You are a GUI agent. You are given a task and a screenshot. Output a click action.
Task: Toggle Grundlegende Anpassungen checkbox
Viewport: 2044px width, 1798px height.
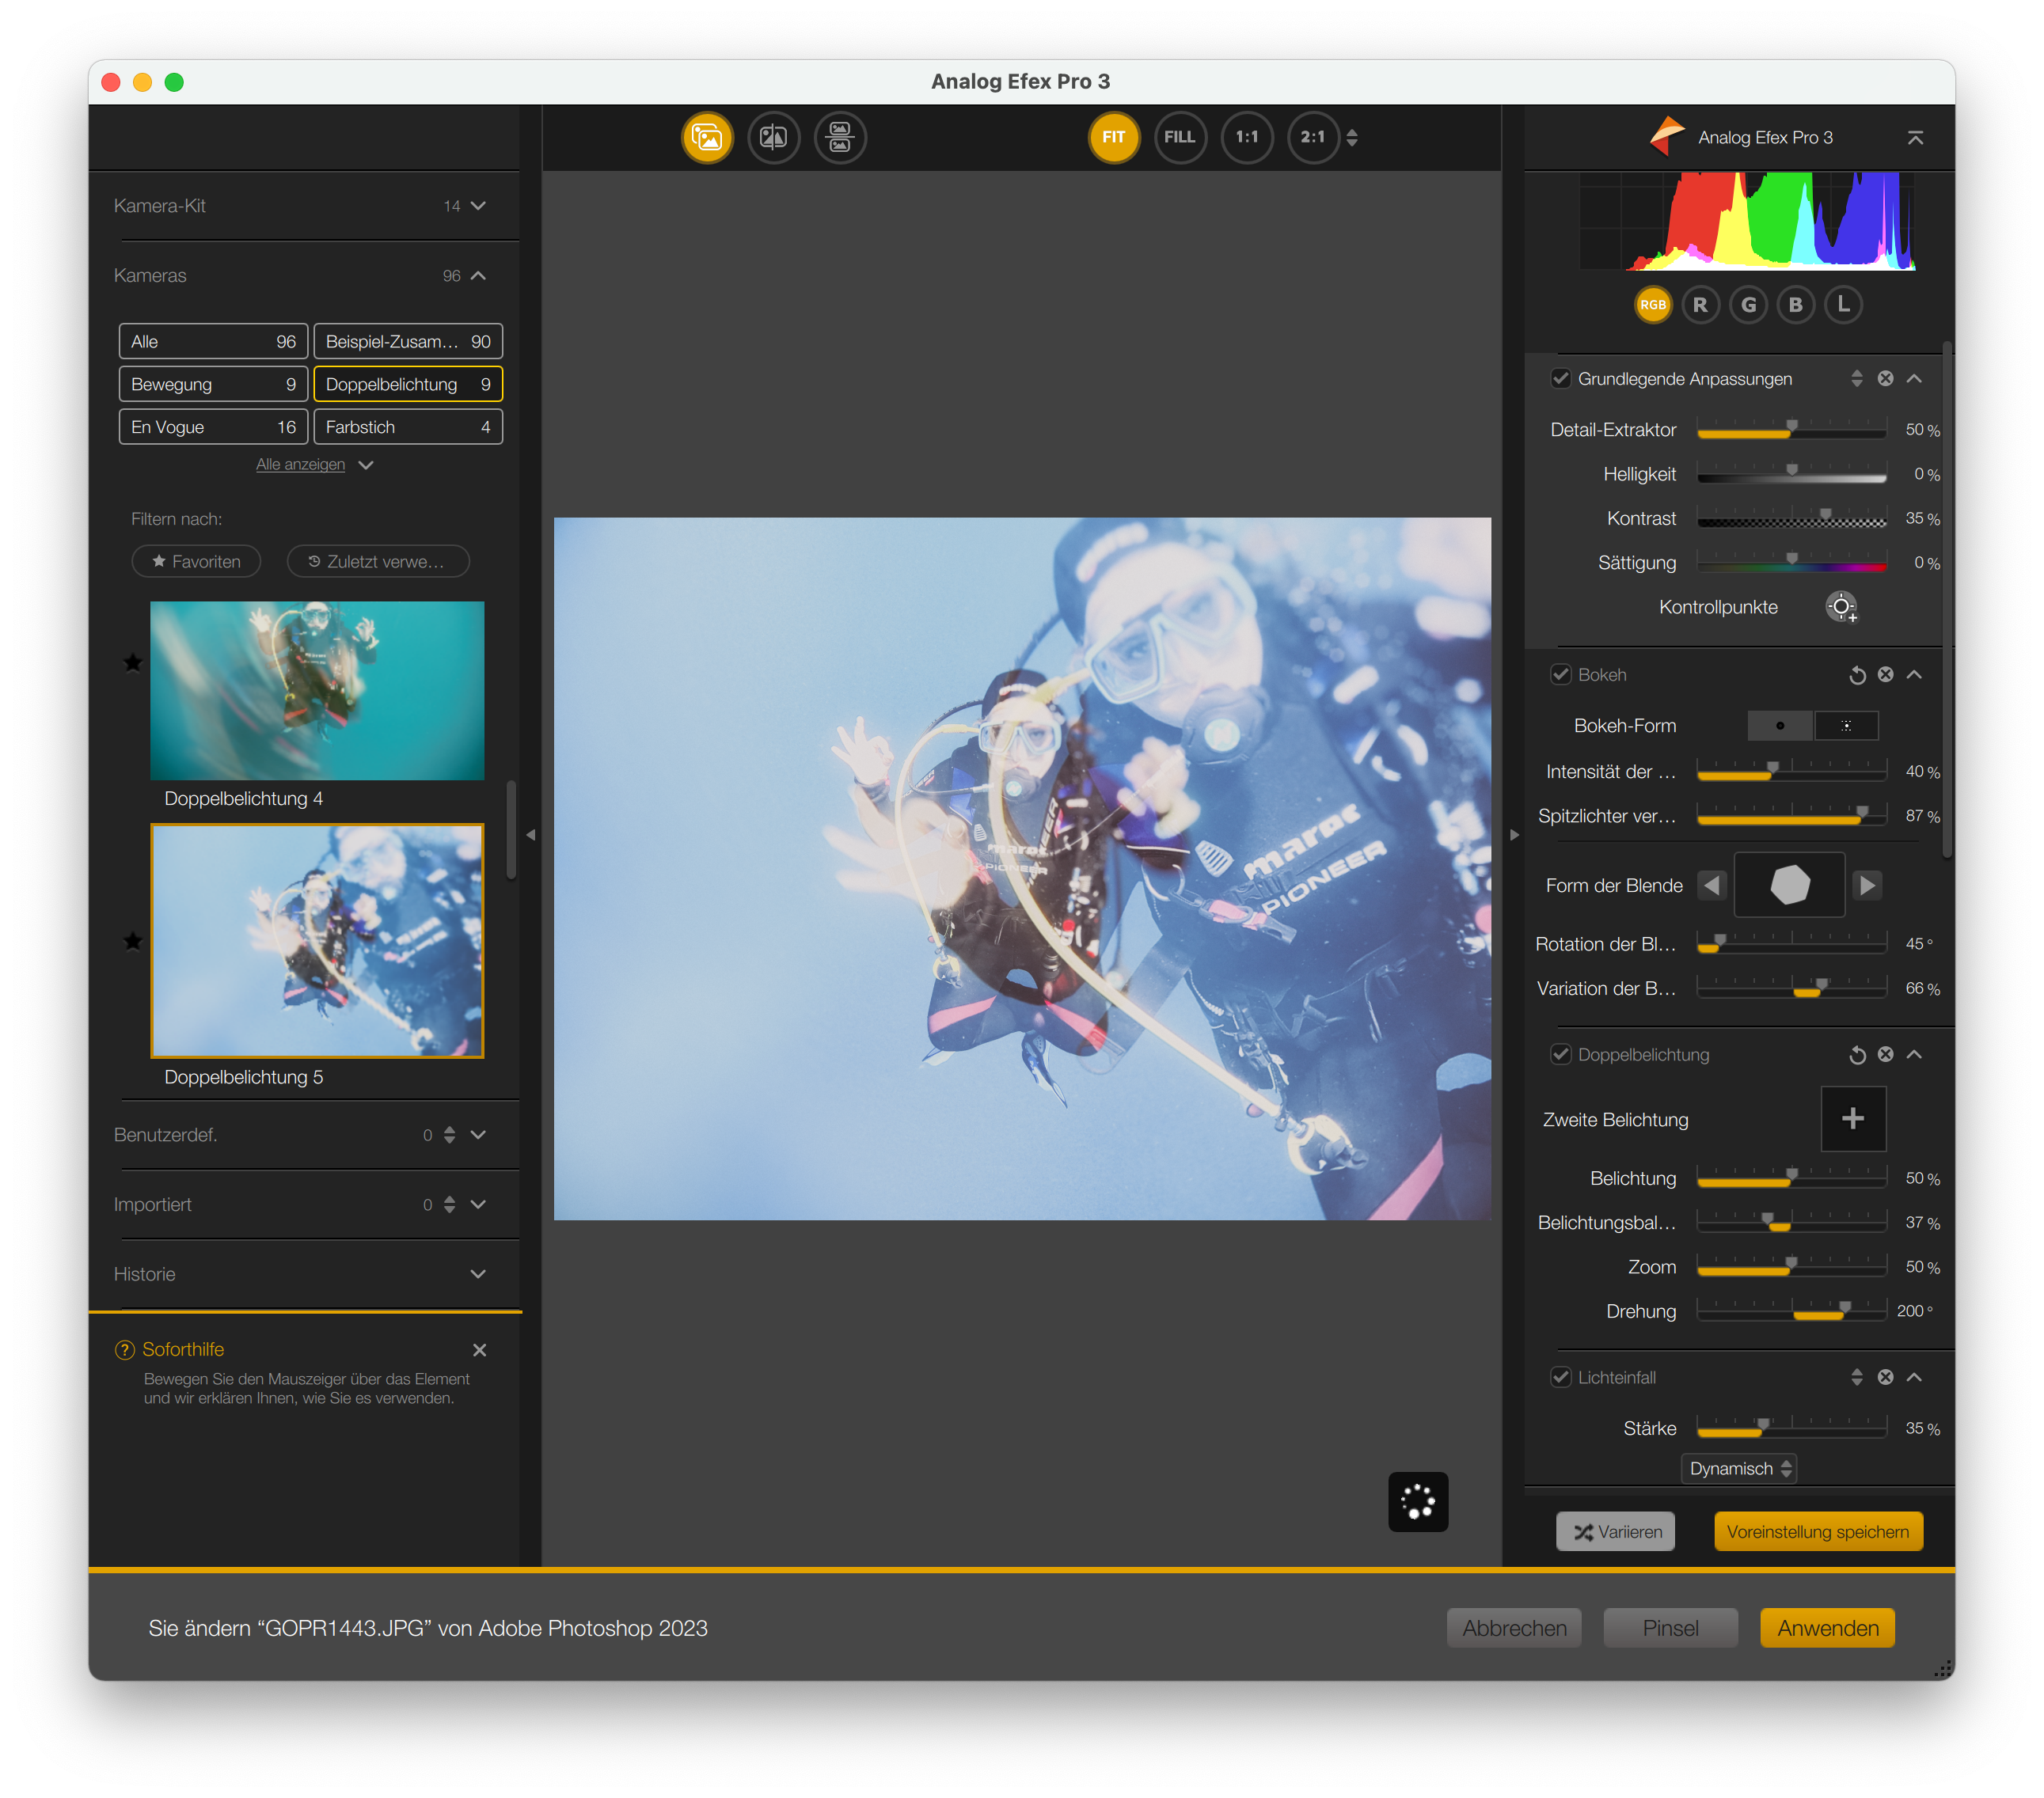pos(1560,379)
